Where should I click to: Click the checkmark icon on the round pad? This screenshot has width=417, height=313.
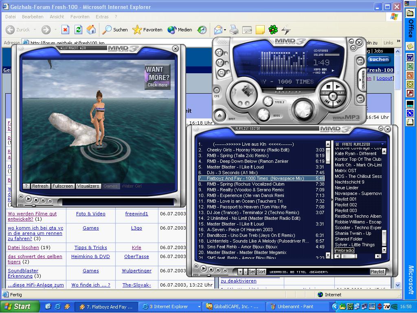(246, 87)
